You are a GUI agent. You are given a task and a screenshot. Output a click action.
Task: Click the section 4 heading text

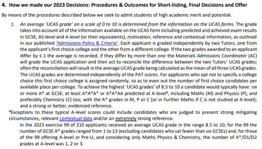[x=124, y=5]
